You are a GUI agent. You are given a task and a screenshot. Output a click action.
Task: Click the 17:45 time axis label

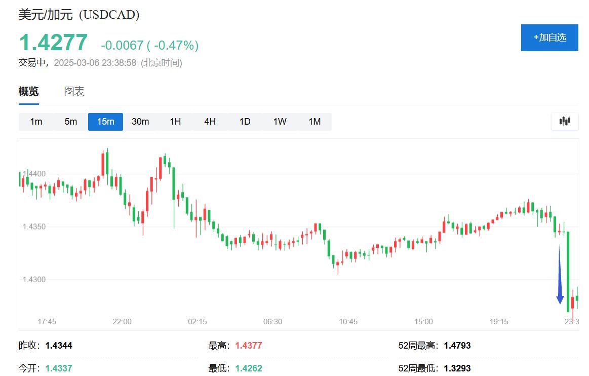[47, 322]
